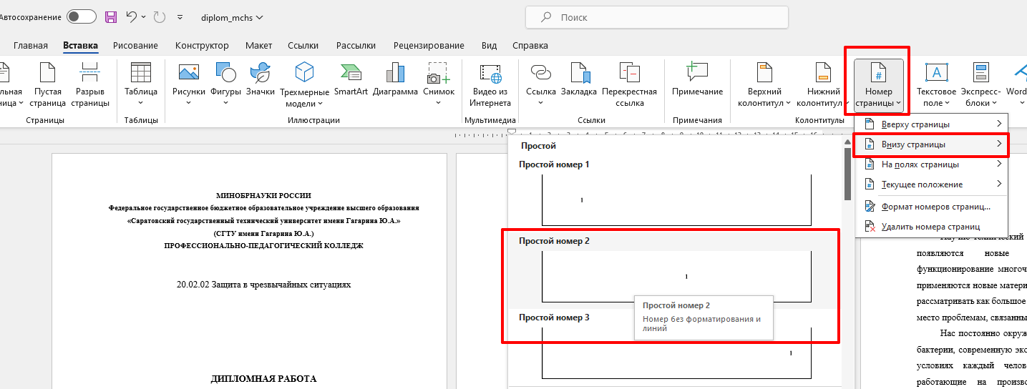
Task: Open Экспресс-блоки quick parts
Action: pyautogui.click(x=980, y=84)
